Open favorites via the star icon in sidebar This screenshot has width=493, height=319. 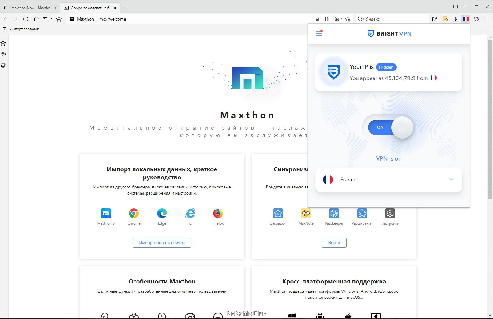pos(3,43)
